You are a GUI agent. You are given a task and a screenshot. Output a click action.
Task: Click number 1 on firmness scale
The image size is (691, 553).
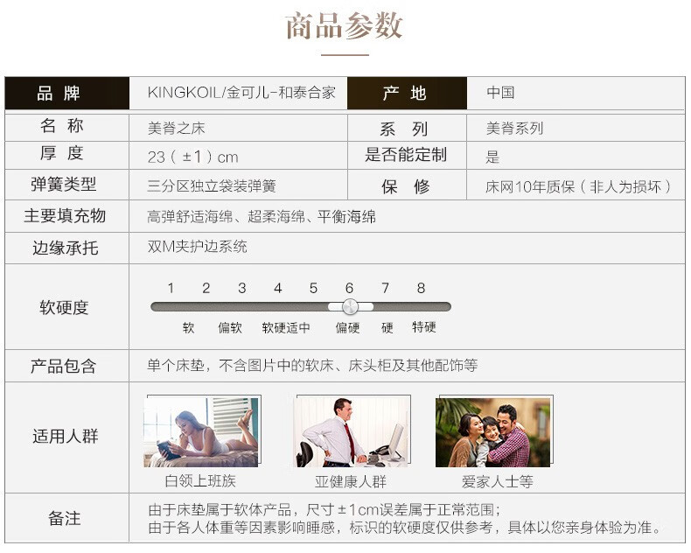pos(171,288)
